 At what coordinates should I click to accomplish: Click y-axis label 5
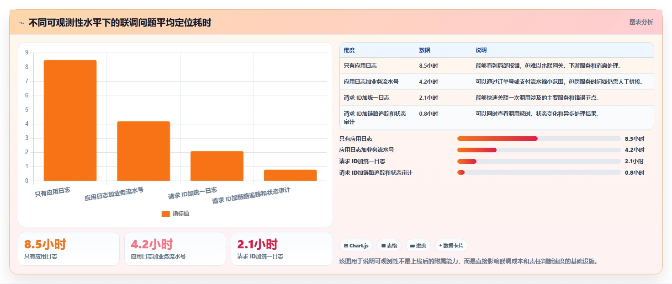[x=26, y=110]
